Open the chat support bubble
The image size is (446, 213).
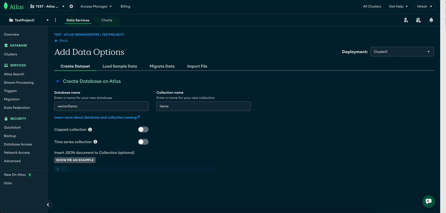tap(428, 201)
